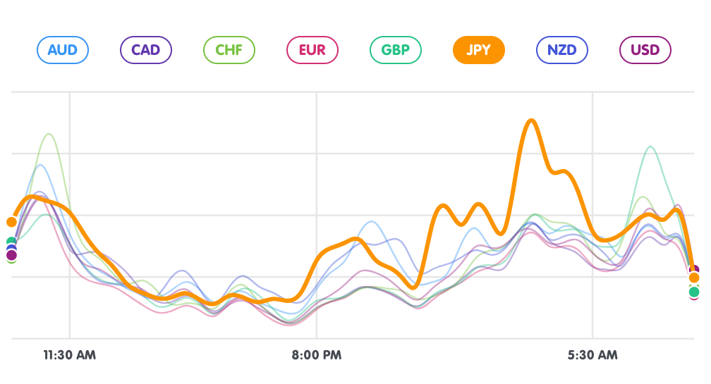Screen dimensions: 711x384
Task: Turn on the USD currency pill
Action: [645, 50]
